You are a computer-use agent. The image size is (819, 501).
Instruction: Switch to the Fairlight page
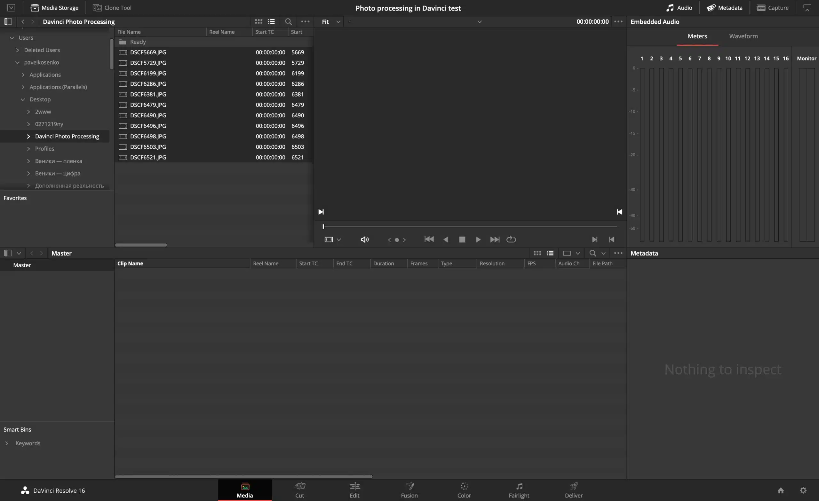click(519, 490)
